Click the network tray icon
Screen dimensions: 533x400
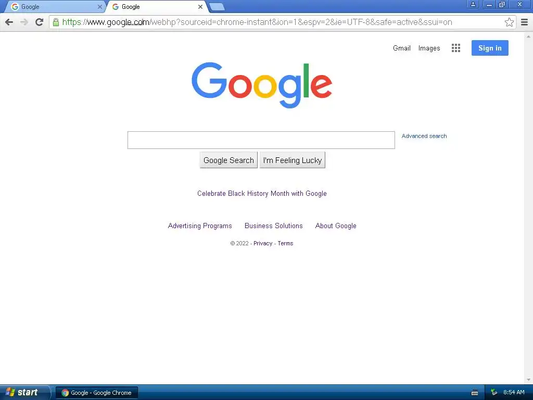[x=494, y=393]
